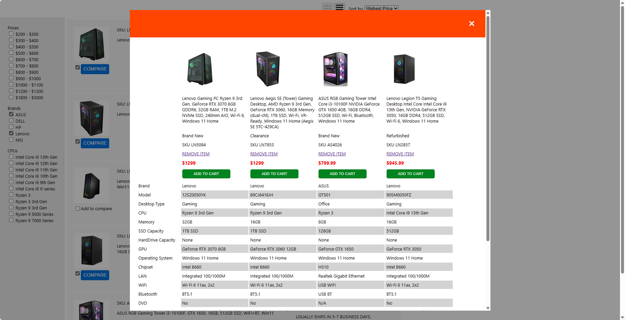Add Lenovo Aegis SE to cart
This screenshot has height=320, width=625.
pyautogui.click(x=274, y=174)
